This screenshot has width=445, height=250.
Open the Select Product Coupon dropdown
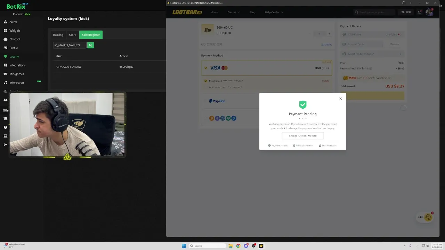click(372, 54)
